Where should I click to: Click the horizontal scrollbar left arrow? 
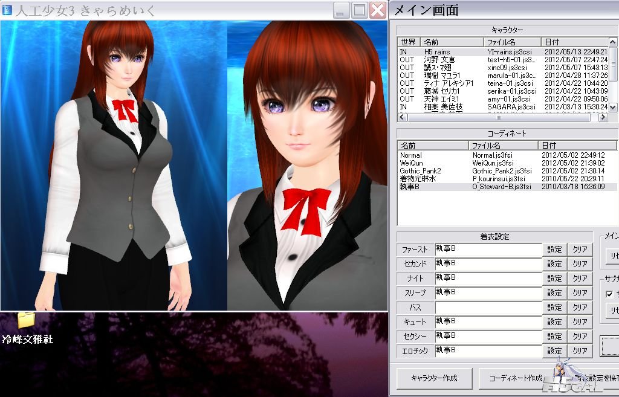tap(402, 117)
